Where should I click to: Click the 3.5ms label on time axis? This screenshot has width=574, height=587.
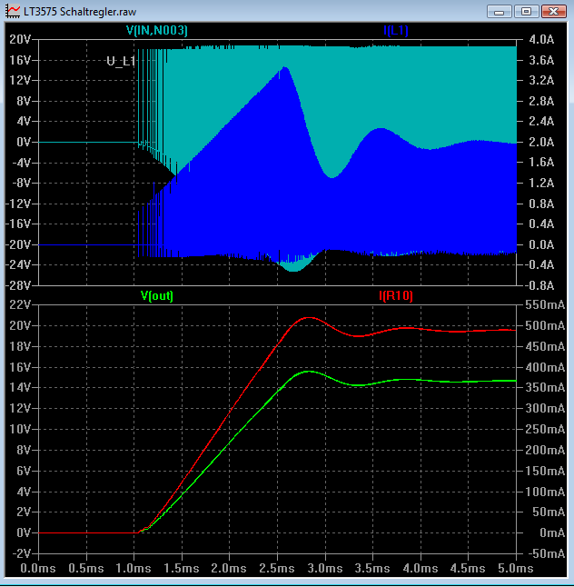point(372,568)
